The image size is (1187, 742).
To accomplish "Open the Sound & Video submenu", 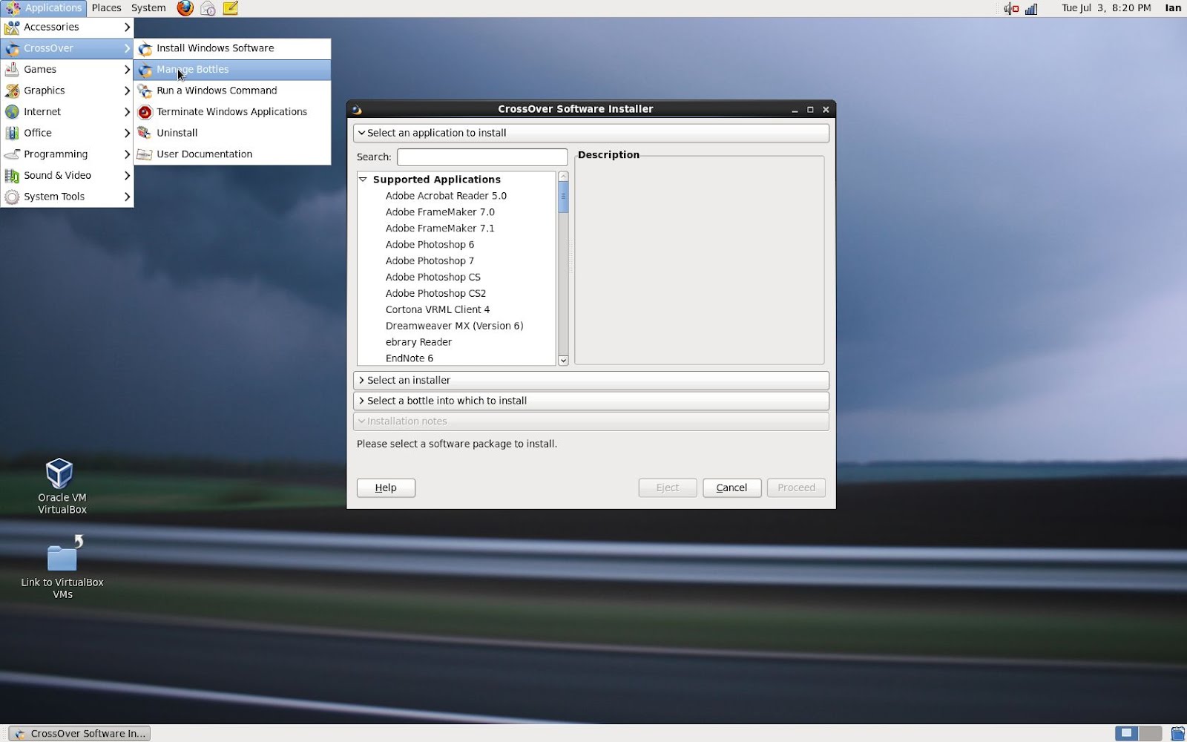I will pos(67,175).
